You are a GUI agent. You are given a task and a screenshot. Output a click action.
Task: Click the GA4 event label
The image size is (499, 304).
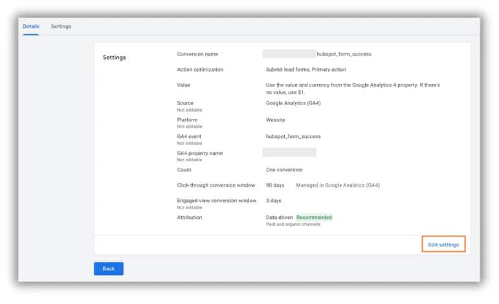tap(189, 136)
